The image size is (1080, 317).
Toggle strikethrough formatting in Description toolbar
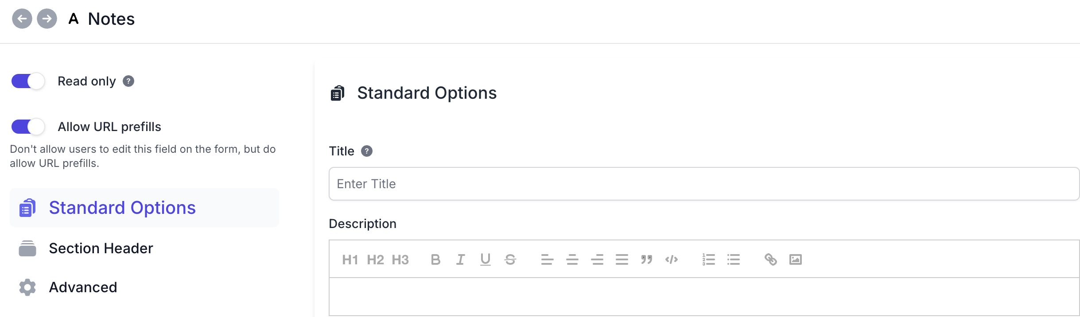pos(510,260)
